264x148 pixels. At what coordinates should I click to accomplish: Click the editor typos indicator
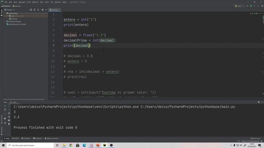pos(256,14)
